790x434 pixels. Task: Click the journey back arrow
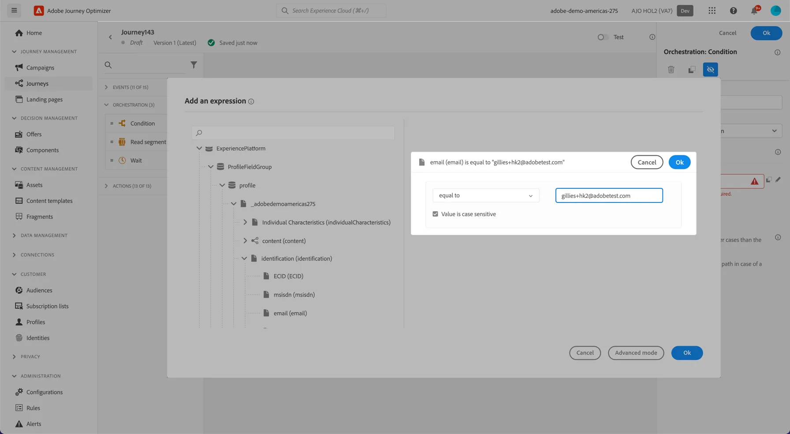pos(110,37)
